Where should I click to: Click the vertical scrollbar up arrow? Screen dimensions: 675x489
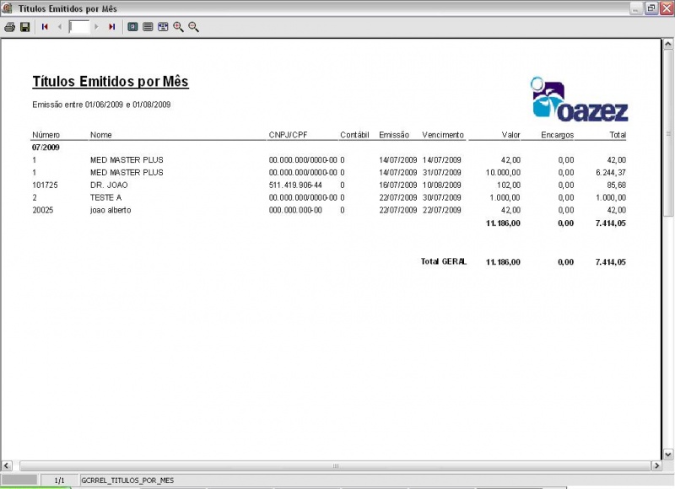coord(667,44)
